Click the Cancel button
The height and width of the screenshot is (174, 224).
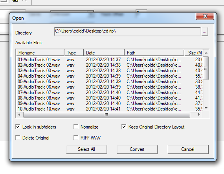(188, 149)
